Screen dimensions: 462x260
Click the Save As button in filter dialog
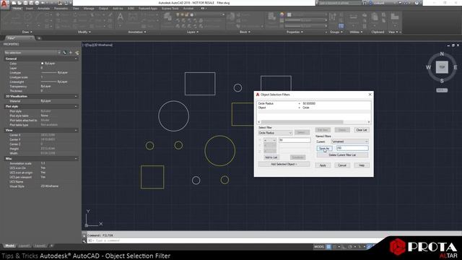point(324,148)
